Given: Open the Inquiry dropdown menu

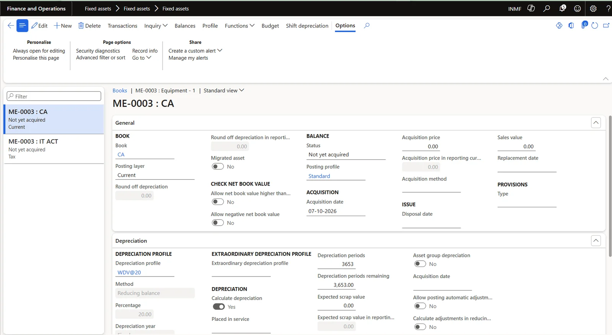Looking at the screenshot, I should coord(156,26).
